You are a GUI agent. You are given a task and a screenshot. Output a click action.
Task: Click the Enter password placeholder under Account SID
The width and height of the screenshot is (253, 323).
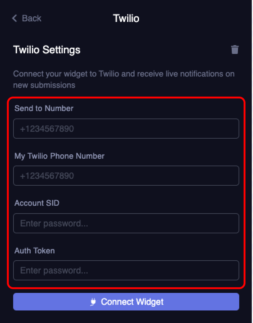tap(54, 223)
